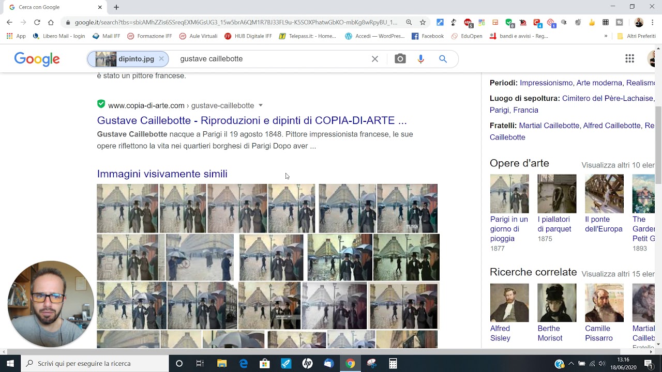Click the browser back arrow
Viewport: 662px width, 372px height.
click(9, 22)
